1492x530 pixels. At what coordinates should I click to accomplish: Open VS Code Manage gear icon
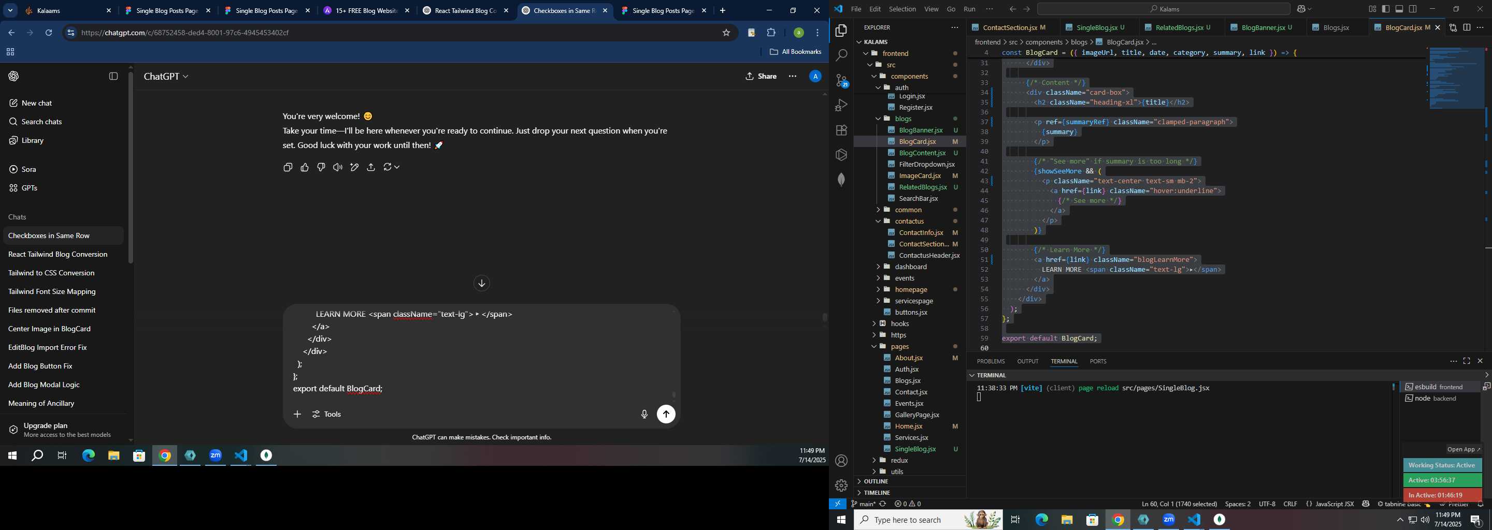pyautogui.click(x=841, y=485)
